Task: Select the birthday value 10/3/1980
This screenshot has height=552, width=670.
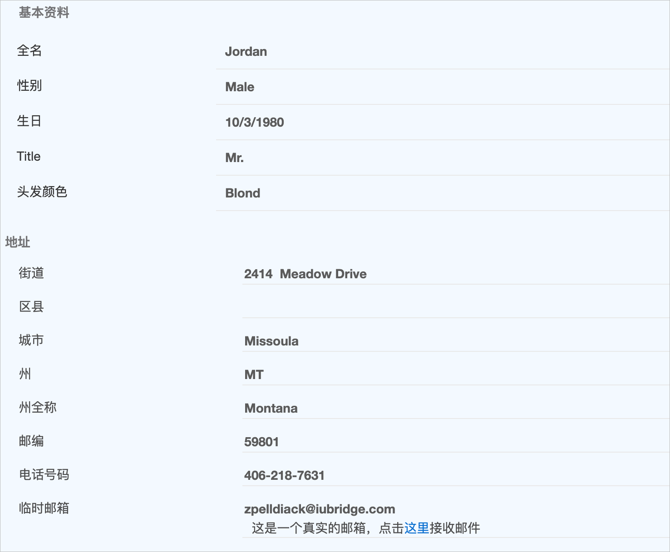Action: [x=255, y=123]
